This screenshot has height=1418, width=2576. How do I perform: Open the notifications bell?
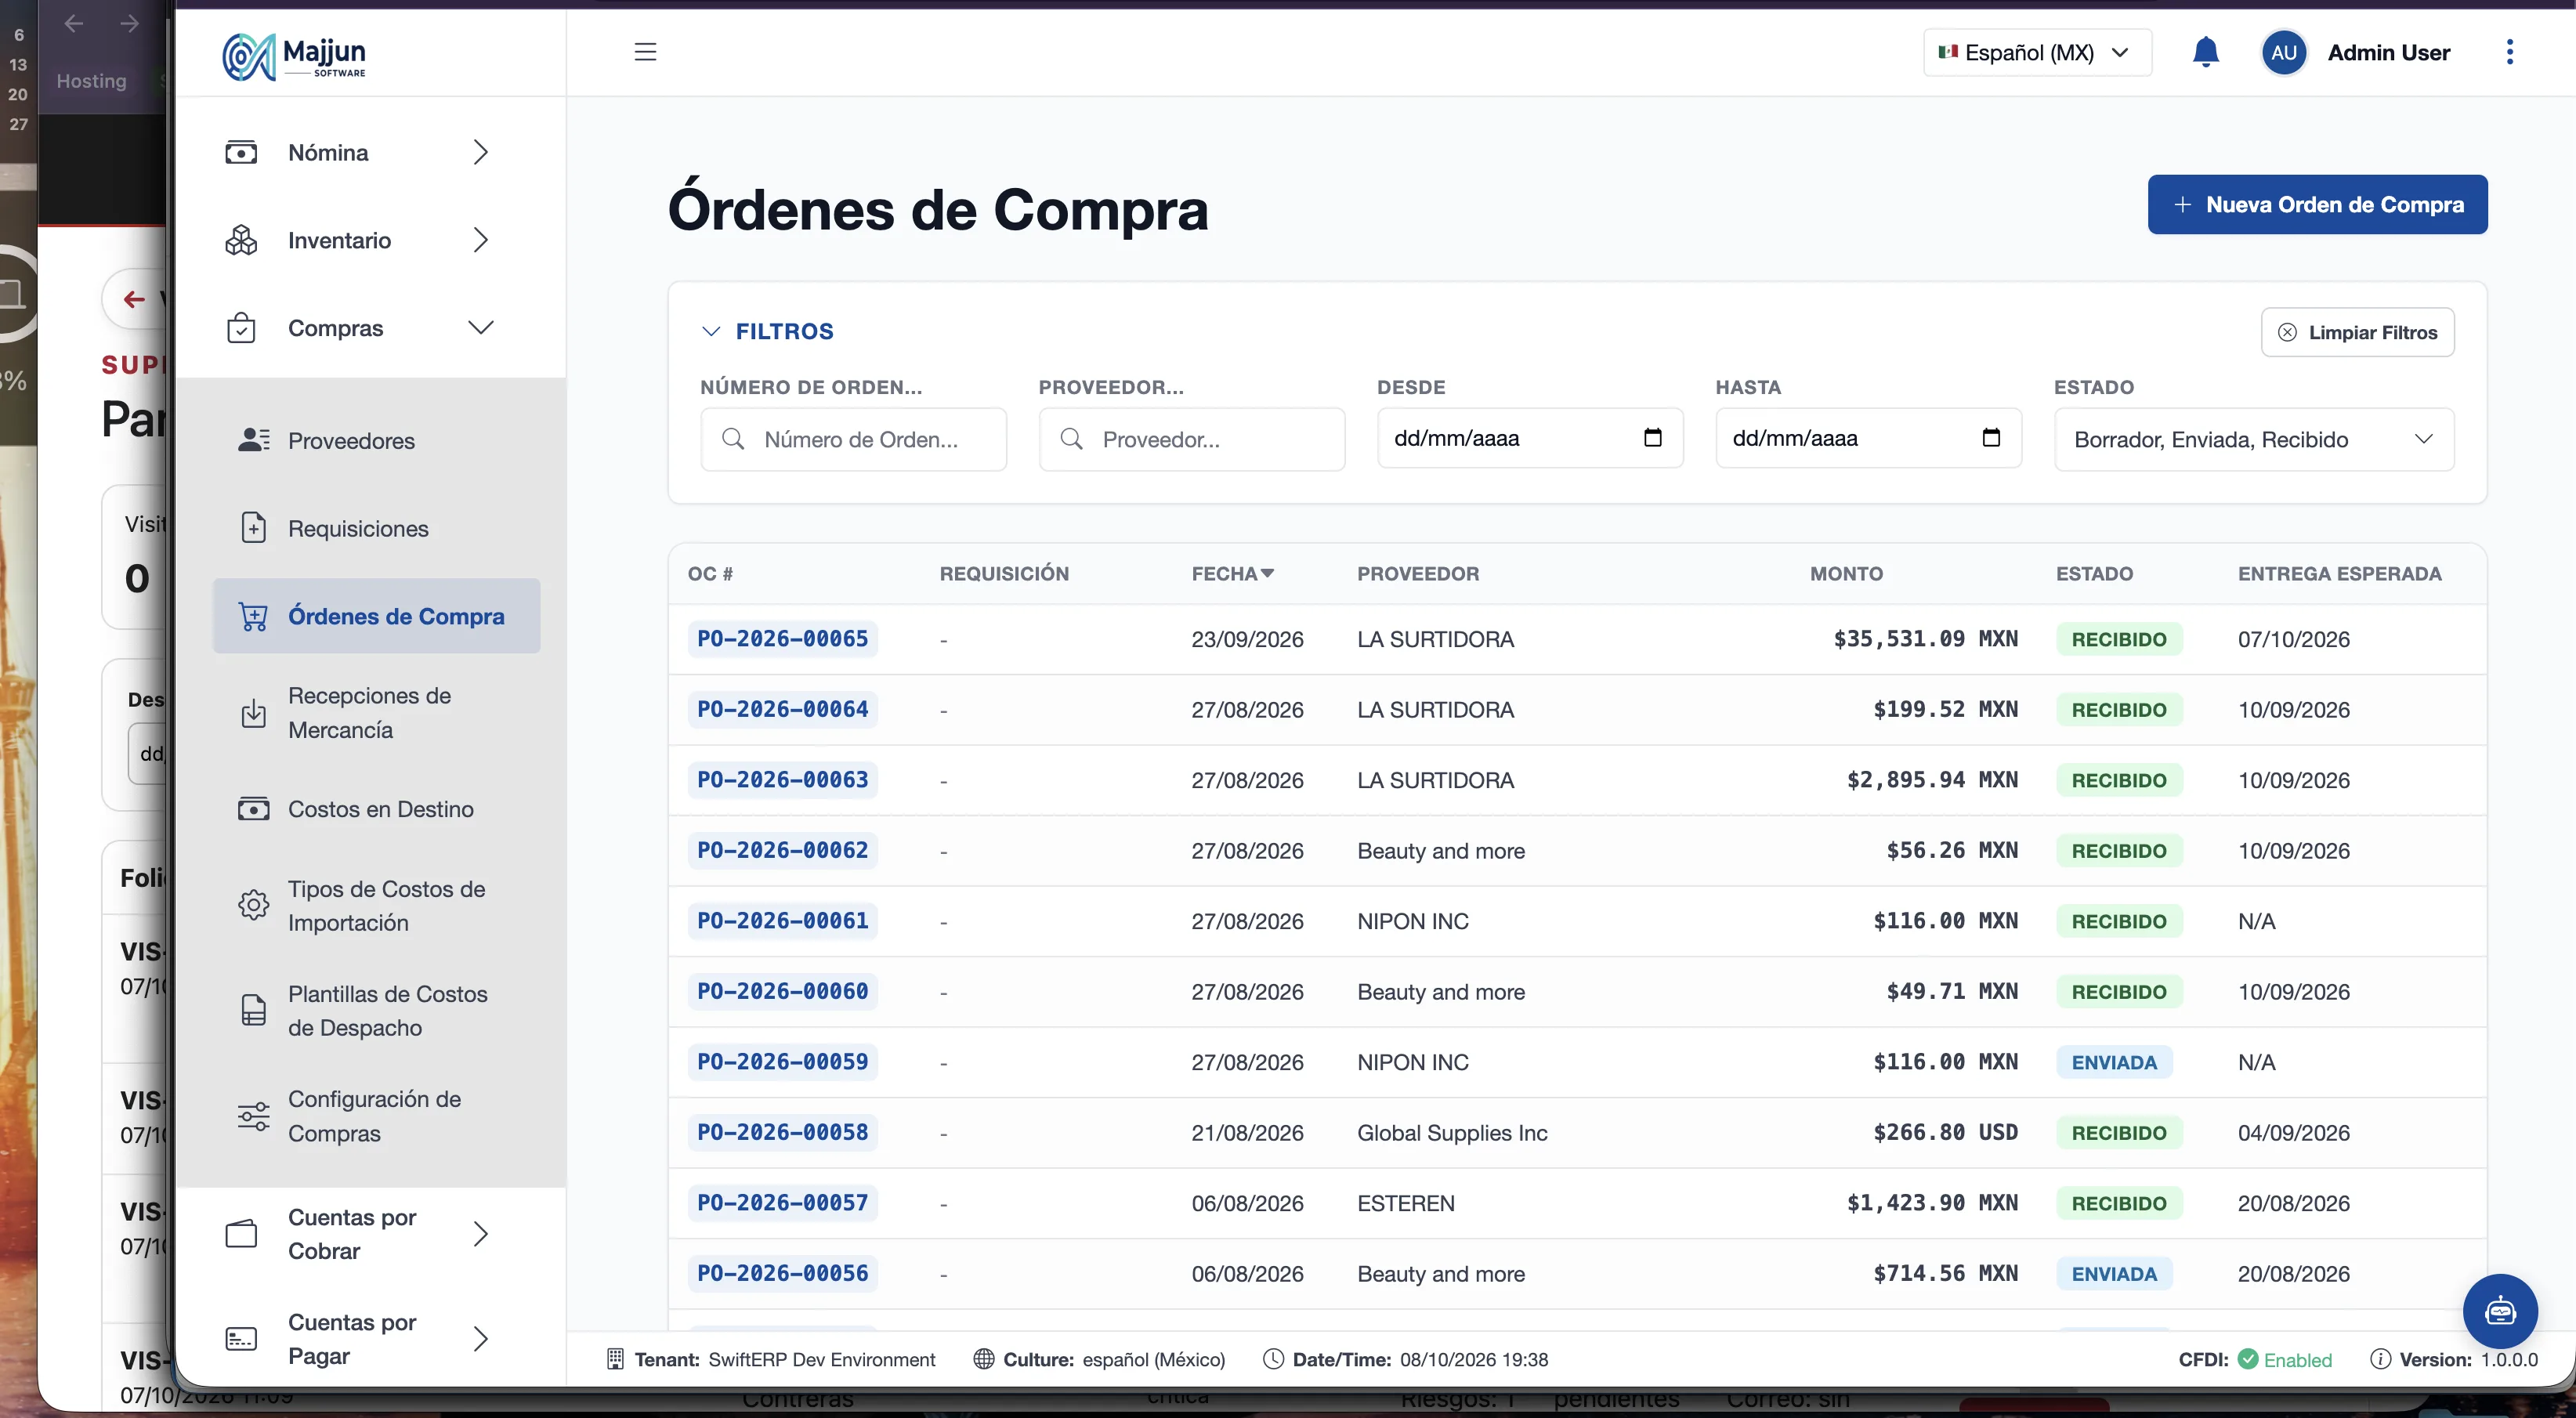(2205, 52)
